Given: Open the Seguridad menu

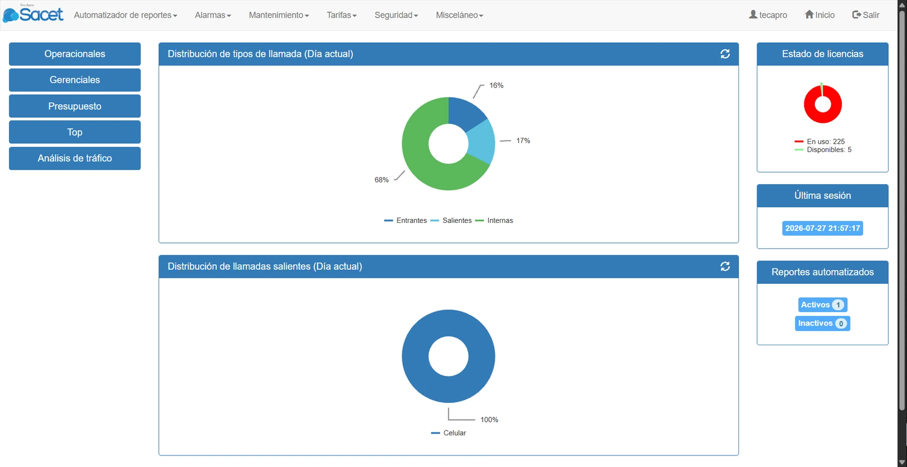Looking at the screenshot, I should [396, 15].
